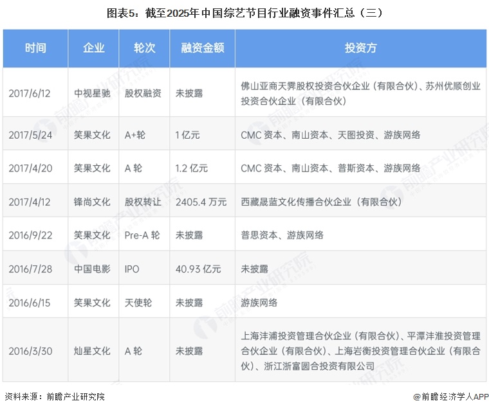
Task: Click the date 2017/4/20
Action: (30, 168)
